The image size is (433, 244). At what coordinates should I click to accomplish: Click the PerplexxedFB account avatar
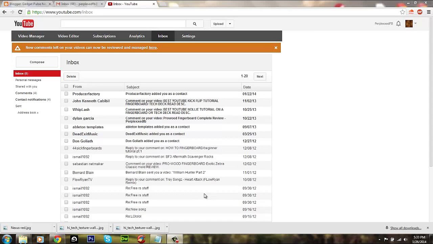tap(409, 23)
